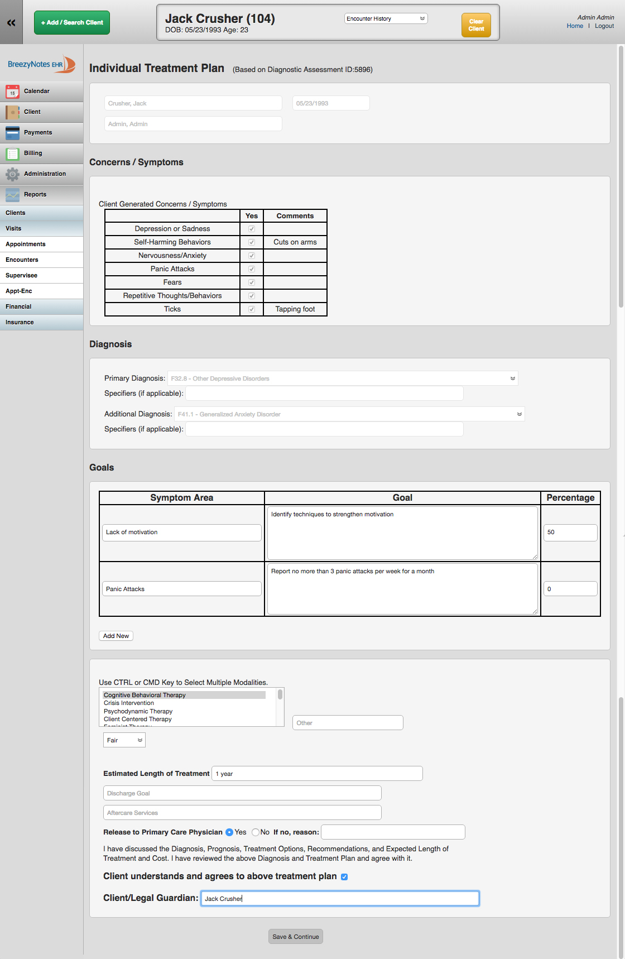Toggle the Fears checkbox
Image resolution: width=625 pixels, height=959 pixels.
pos(252,282)
